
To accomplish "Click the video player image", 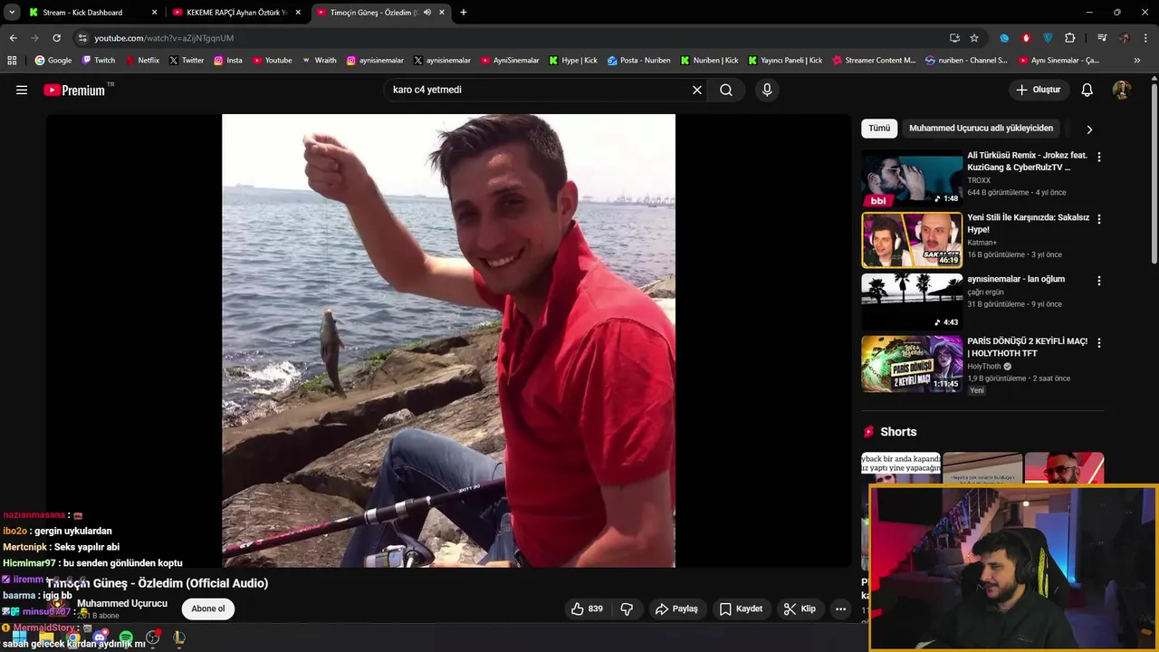I will [448, 340].
